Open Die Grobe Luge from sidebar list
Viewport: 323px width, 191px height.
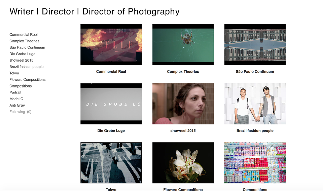[x=23, y=54]
